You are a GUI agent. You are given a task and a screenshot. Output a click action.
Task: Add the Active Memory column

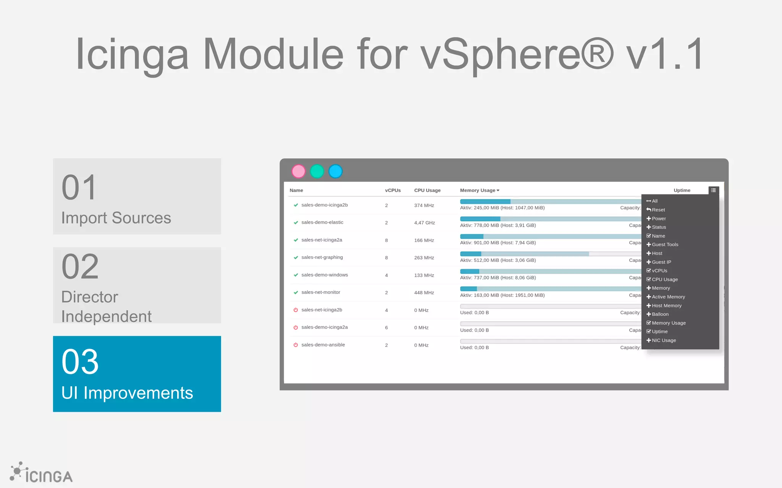click(666, 297)
